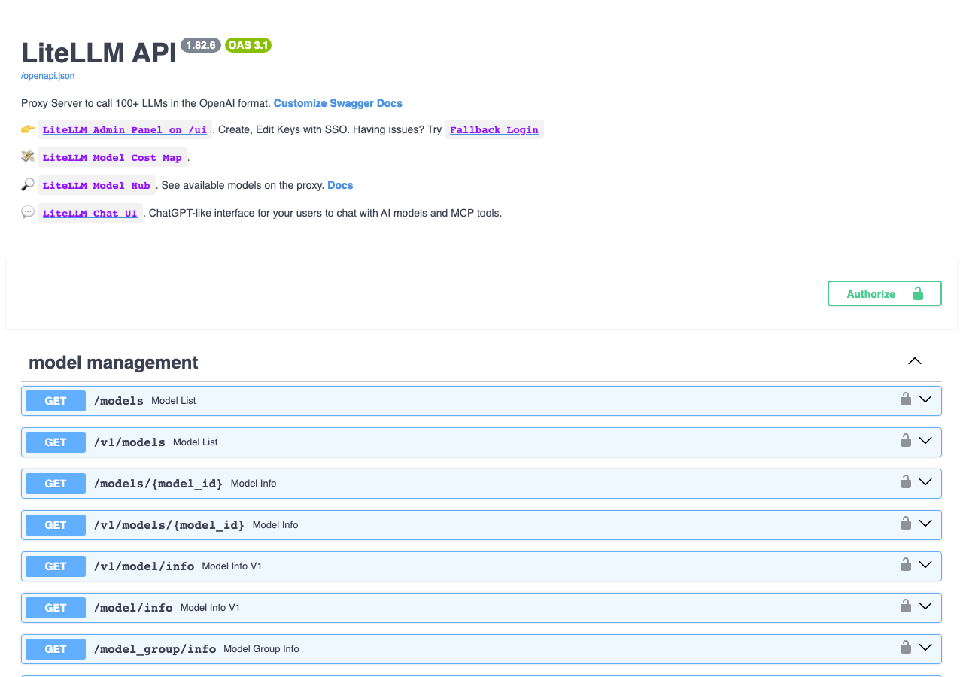Expand the GET /models endpoint chevron
The height and width of the screenshot is (677, 963).
click(925, 399)
